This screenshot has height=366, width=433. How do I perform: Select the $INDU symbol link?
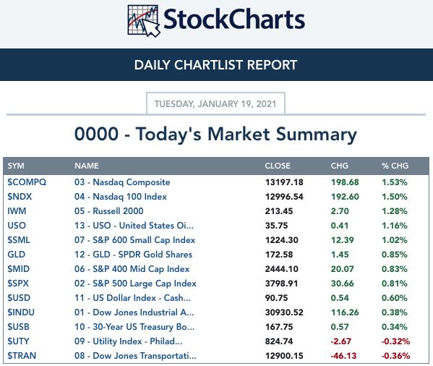[21, 312]
